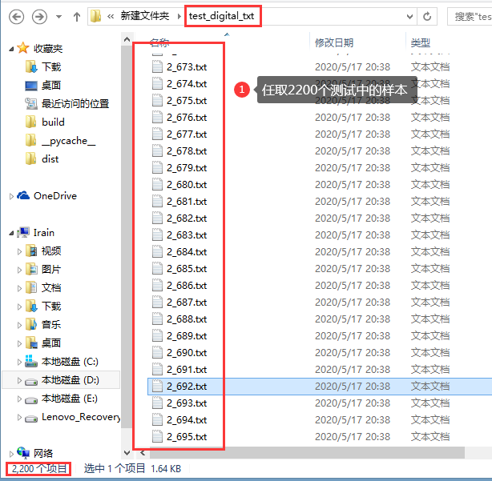Select 本地磁盘 (D:) drive
The image size is (492, 481).
coord(70,380)
